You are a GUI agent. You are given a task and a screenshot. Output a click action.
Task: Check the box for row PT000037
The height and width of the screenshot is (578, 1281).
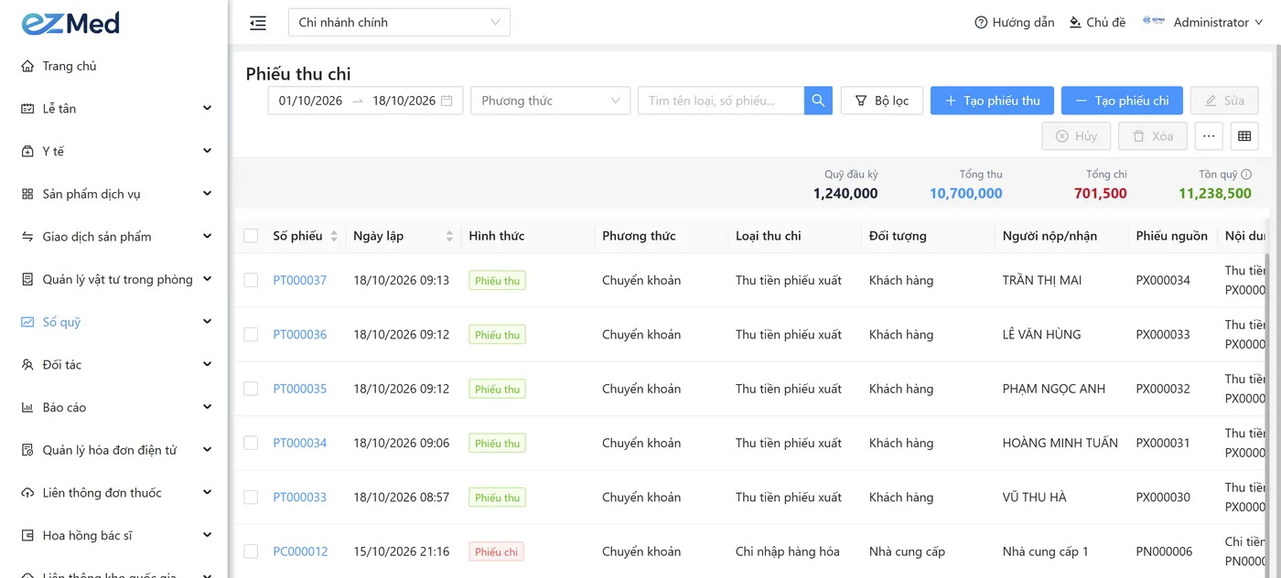(251, 280)
